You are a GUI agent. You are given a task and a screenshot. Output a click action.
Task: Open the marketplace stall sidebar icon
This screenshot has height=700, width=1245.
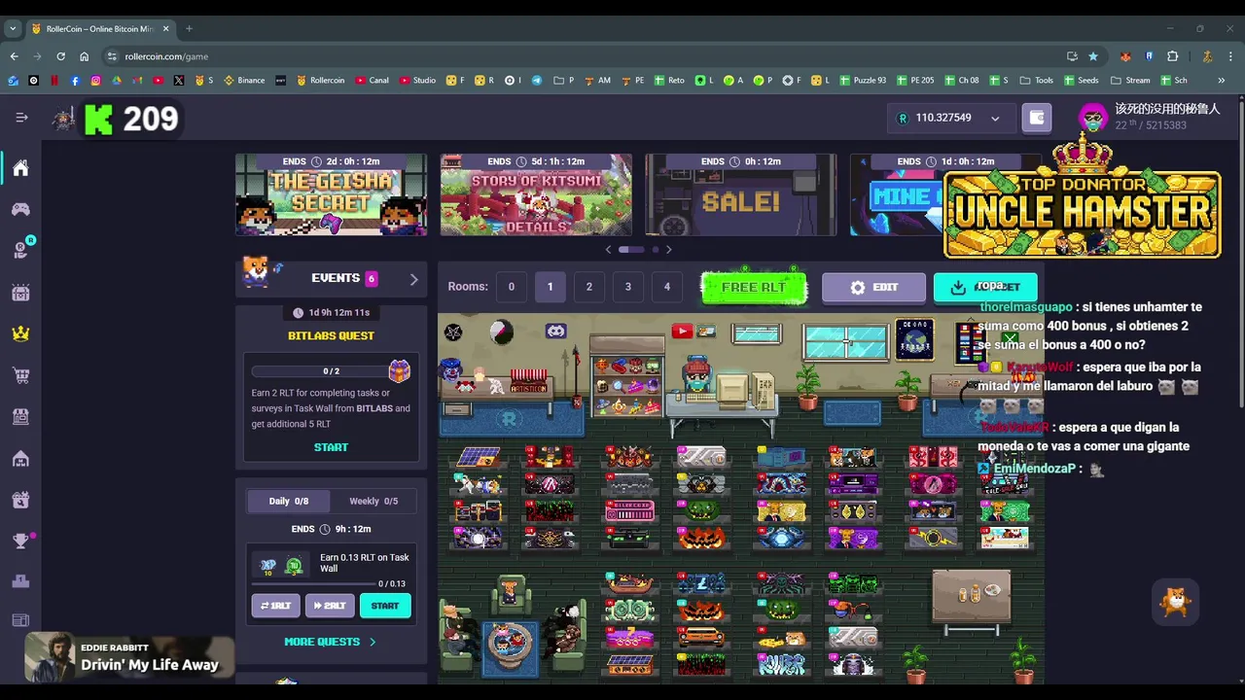click(20, 416)
